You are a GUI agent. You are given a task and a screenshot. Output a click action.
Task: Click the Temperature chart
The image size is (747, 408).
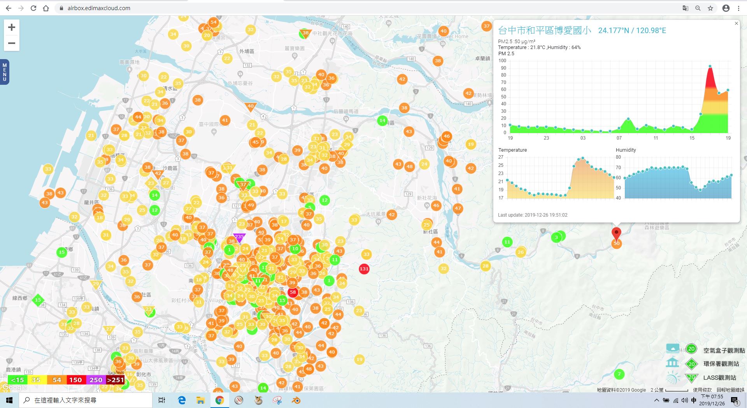click(x=560, y=178)
